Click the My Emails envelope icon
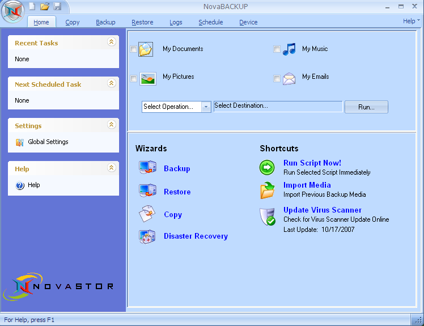Viewport: 424px width, 326px height. coord(289,79)
